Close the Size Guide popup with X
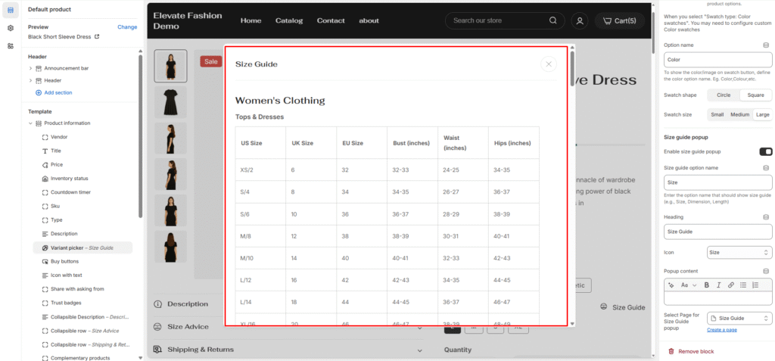This screenshot has height=361, width=775. pos(549,64)
